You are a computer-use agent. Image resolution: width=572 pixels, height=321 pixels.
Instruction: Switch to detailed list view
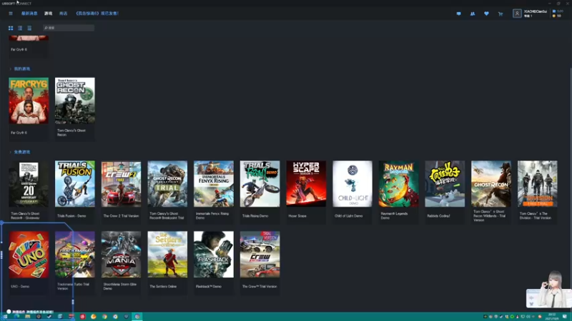20,28
